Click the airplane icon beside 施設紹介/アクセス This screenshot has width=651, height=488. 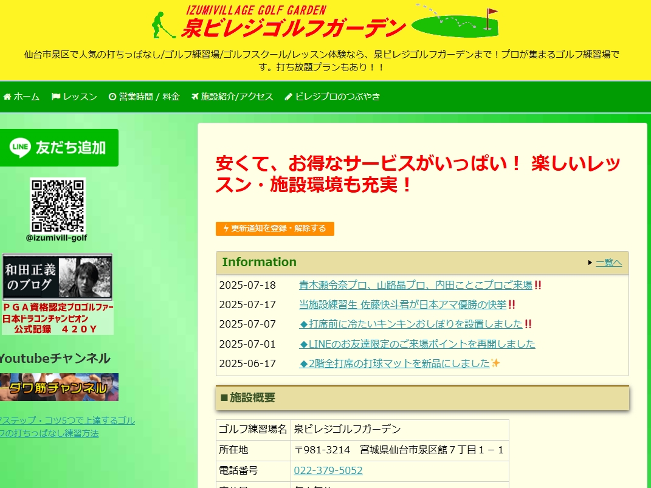click(x=195, y=97)
